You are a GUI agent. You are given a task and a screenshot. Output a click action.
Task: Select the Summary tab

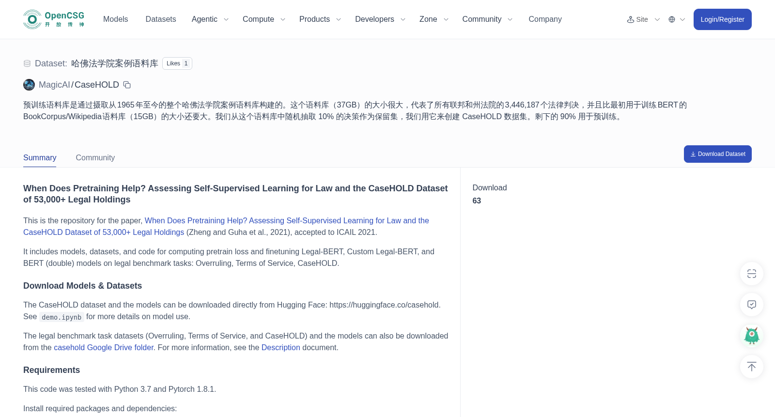click(40, 158)
